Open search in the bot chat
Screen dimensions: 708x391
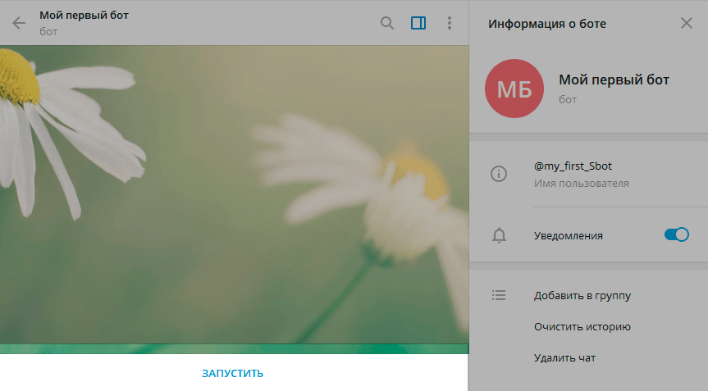tap(387, 23)
